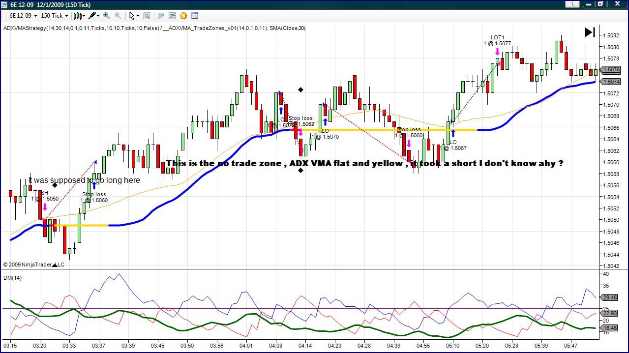
Task: Click the zoom in magnifier icon
Action: 107,16
